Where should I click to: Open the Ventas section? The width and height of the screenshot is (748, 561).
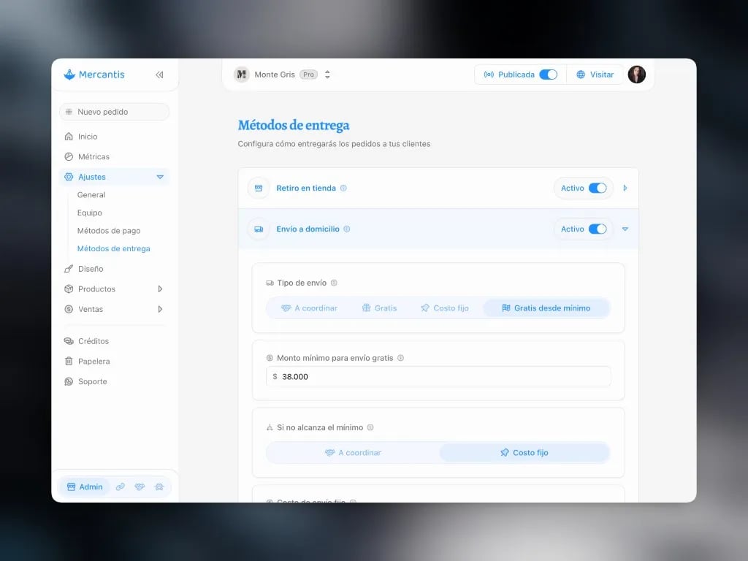(90, 309)
